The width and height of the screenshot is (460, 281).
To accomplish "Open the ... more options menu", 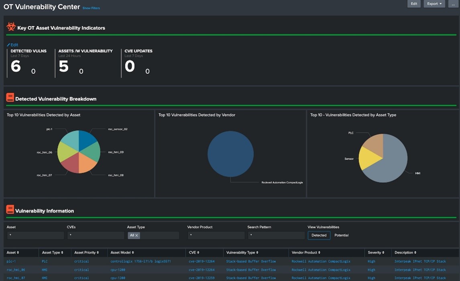I will coord(454,4).
